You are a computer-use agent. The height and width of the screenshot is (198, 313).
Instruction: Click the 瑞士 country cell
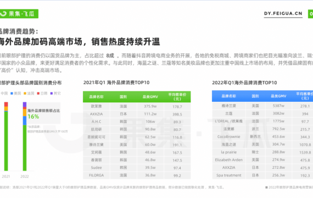point(255,152)
